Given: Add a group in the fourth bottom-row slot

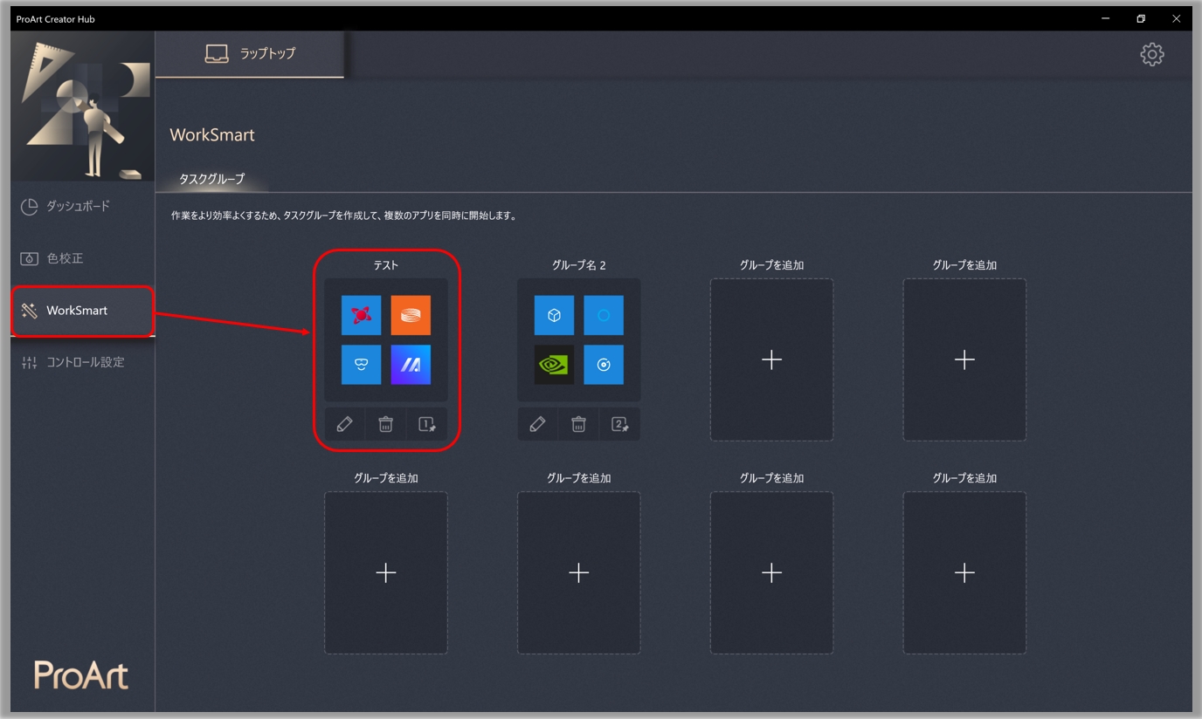Looking at the screenshot, I should point(964,572).
